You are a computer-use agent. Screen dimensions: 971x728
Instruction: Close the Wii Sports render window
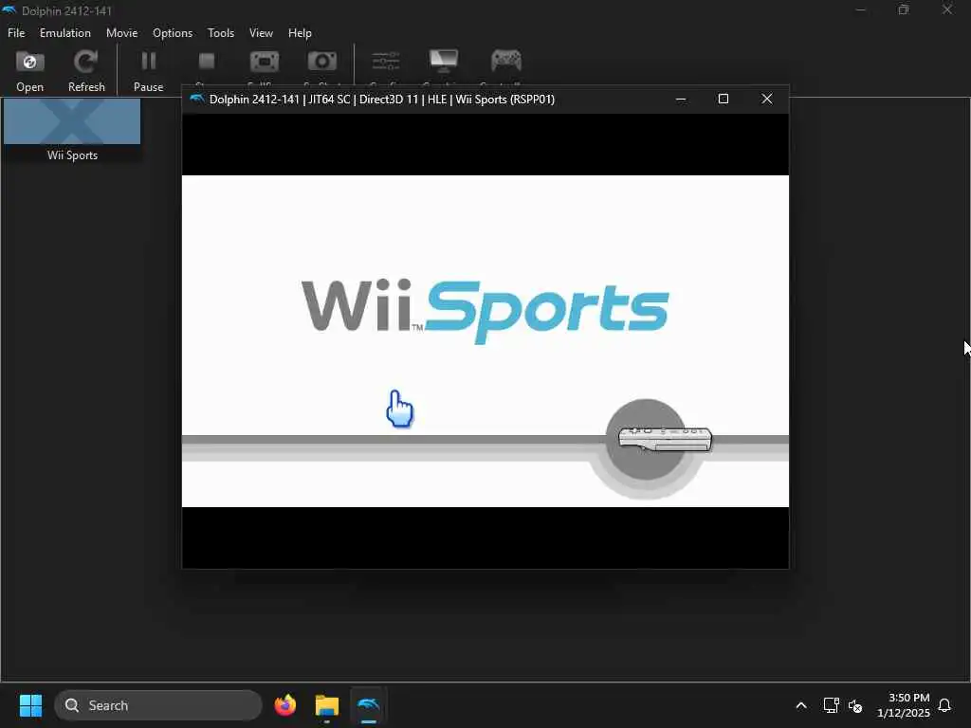(766, 99)
